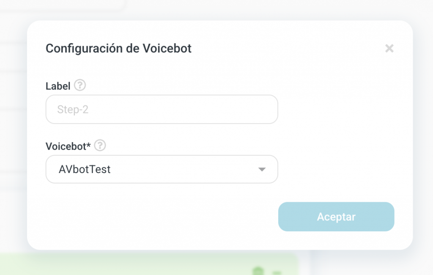Focus the Label text input
The width and height of the screenshot is (433, 275).
(x=162, y=110)
